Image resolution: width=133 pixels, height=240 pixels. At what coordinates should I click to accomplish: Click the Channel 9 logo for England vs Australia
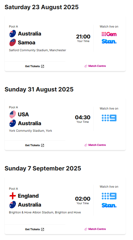click(x=109, y=196)
